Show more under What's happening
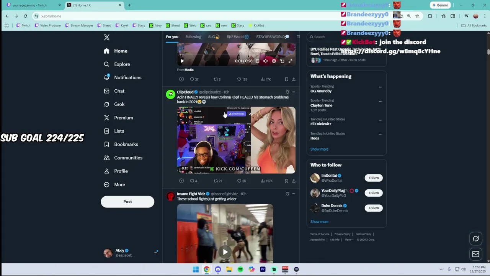Viewport: 490px width, 276px height. tap(319, 149)
